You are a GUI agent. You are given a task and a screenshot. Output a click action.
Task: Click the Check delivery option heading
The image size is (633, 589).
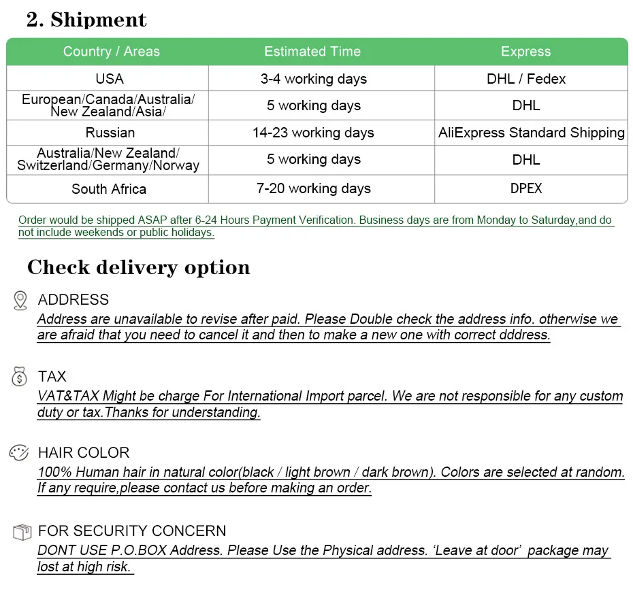click(x=138, y=267)
